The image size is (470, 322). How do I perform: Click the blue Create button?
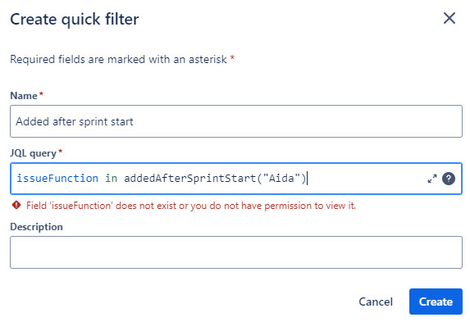436,302
